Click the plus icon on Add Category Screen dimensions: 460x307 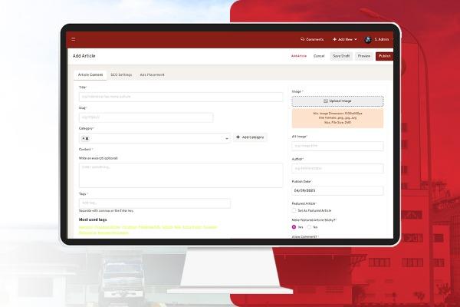point(238,137)
